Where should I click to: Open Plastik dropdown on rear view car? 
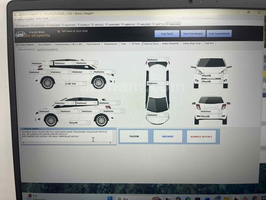coord(220,116)
